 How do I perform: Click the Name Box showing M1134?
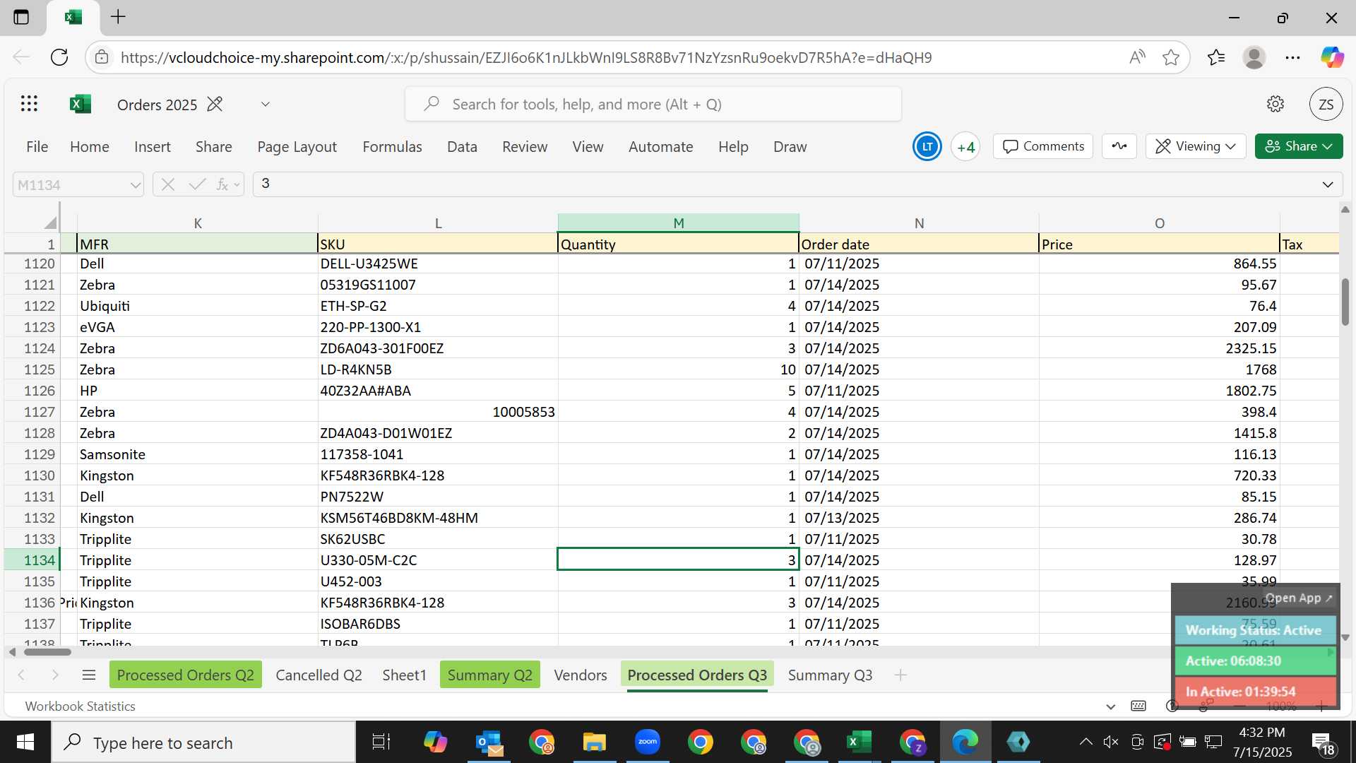pyautogui.click(x=69, y=184)
